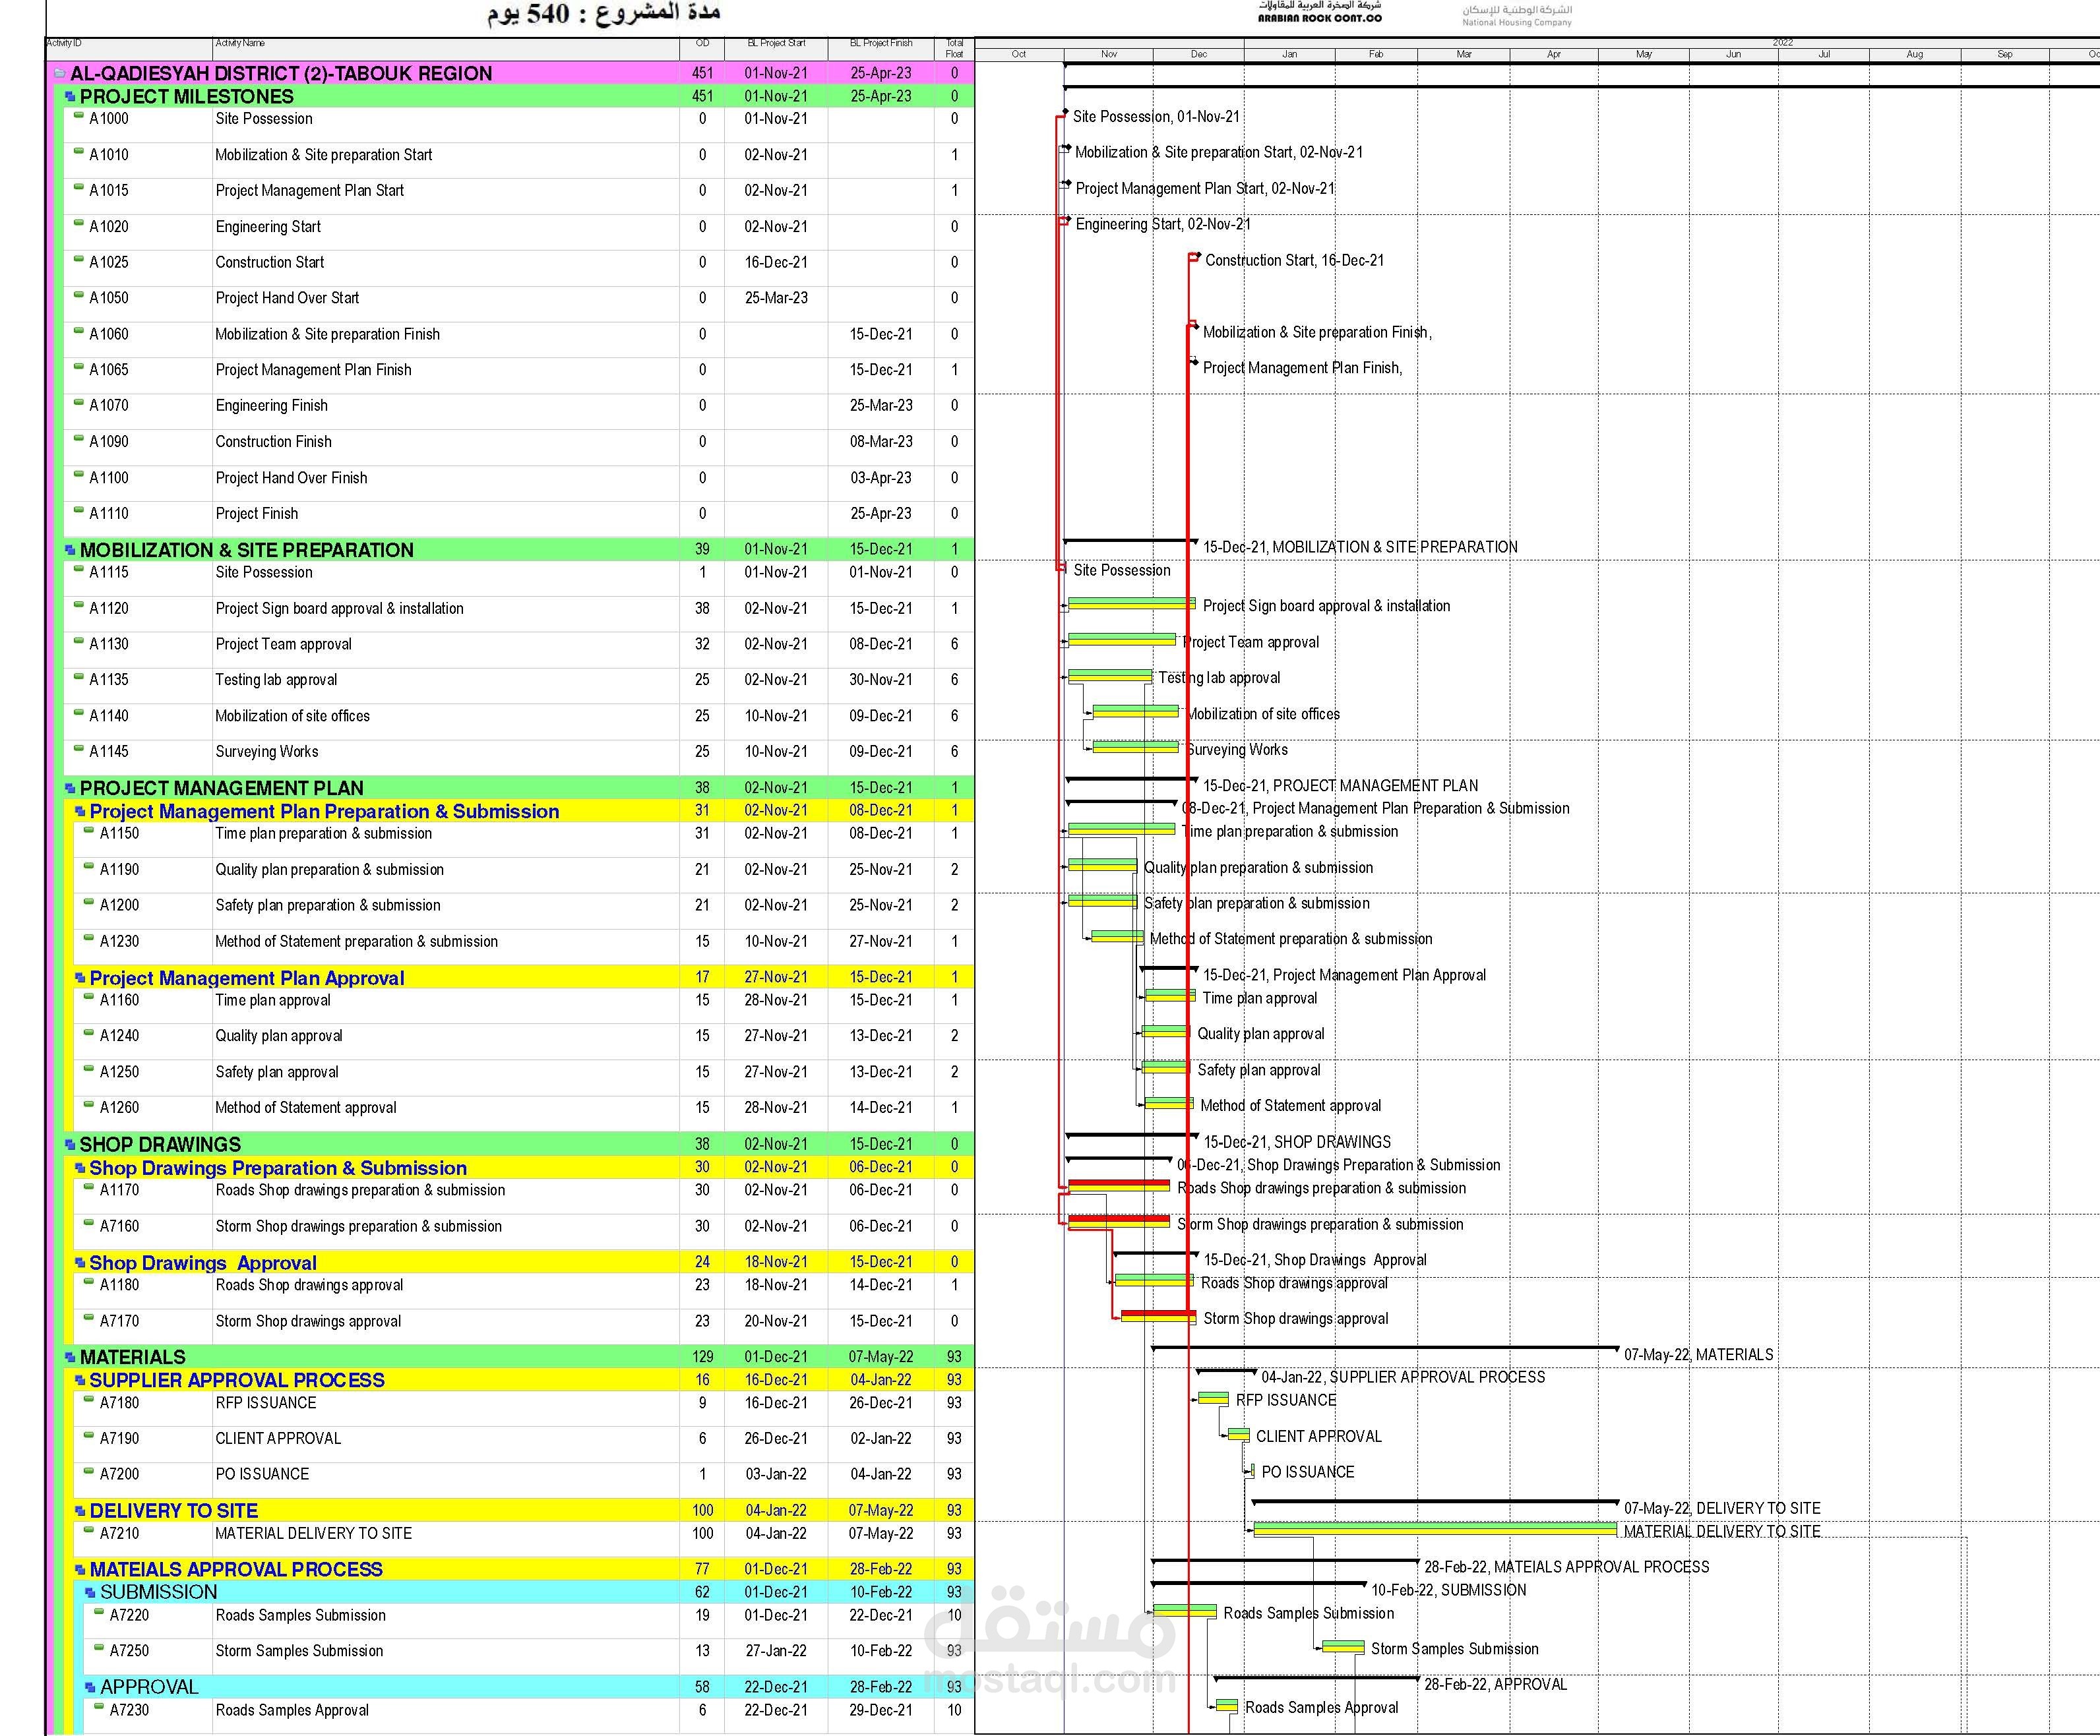Click the activity icon beside A7180 RFP ISSUANCE

pyautogui.click(x=89, y=1400)
